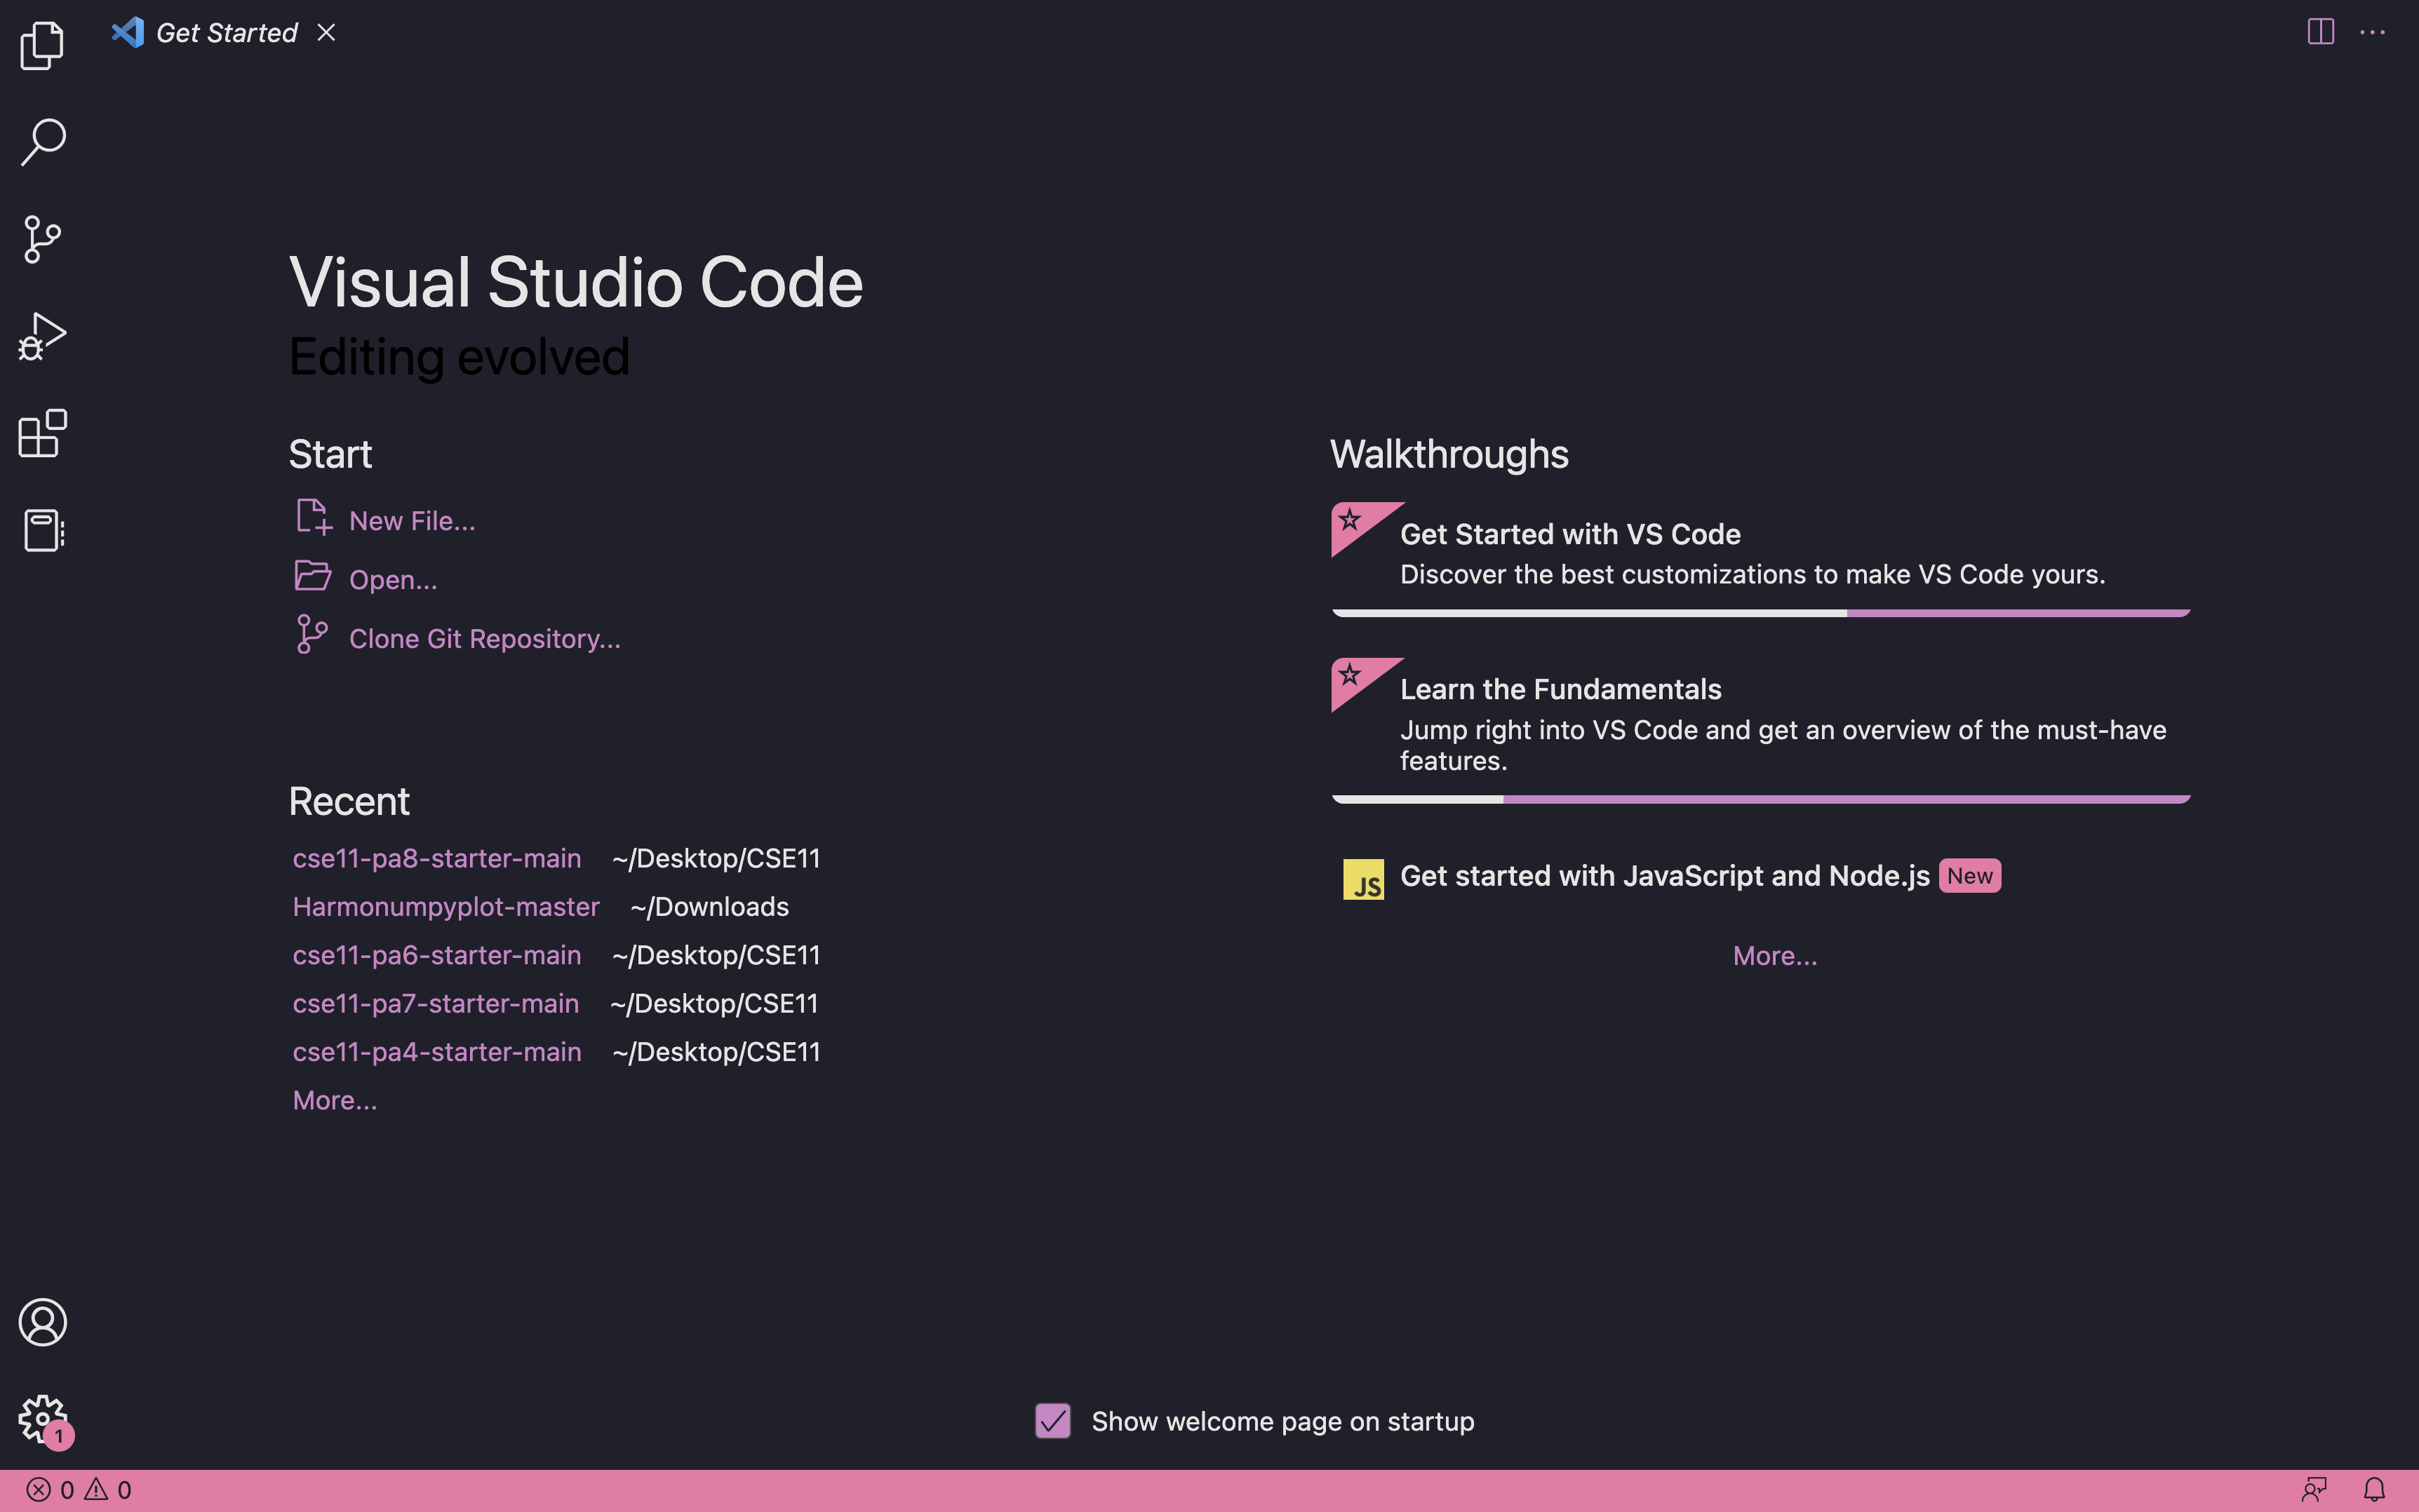Click More... under Recent list
The height and width of the screenshot is (1512, 2419).
coord(335,1100)
